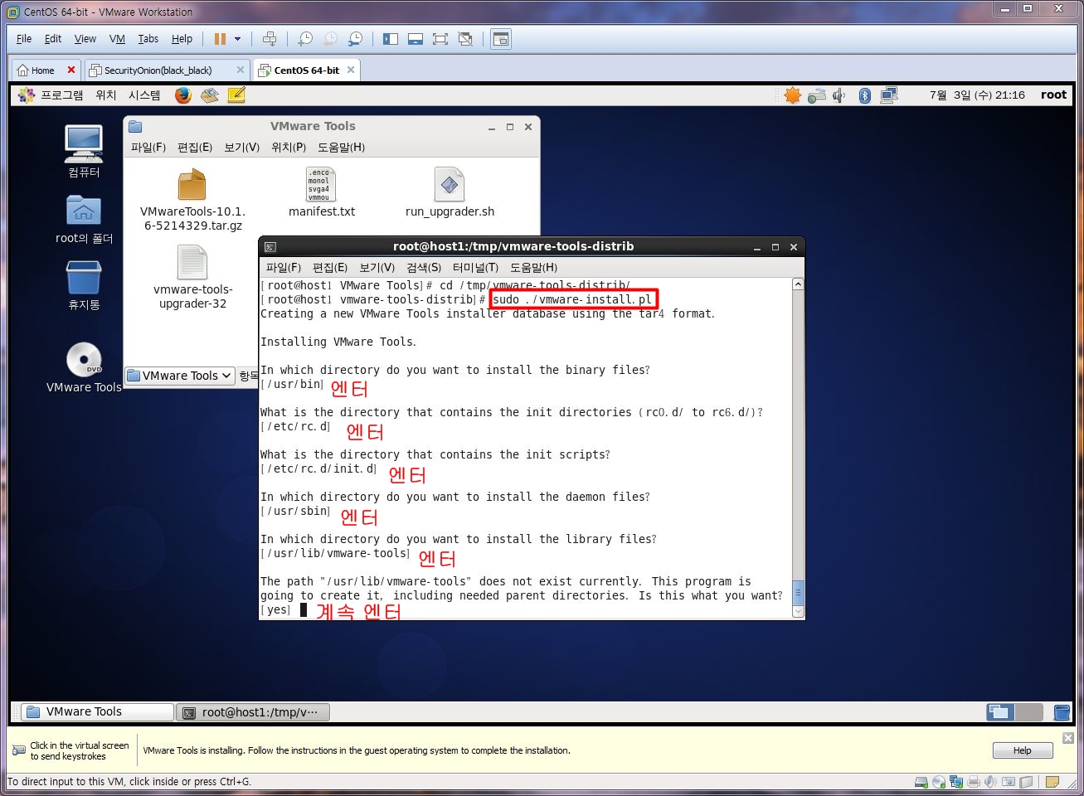This screenshot has width=1084, height=796.
Task: Open 도움말(H) menu in VMware Tools window
Action: [x=341, y=148]
